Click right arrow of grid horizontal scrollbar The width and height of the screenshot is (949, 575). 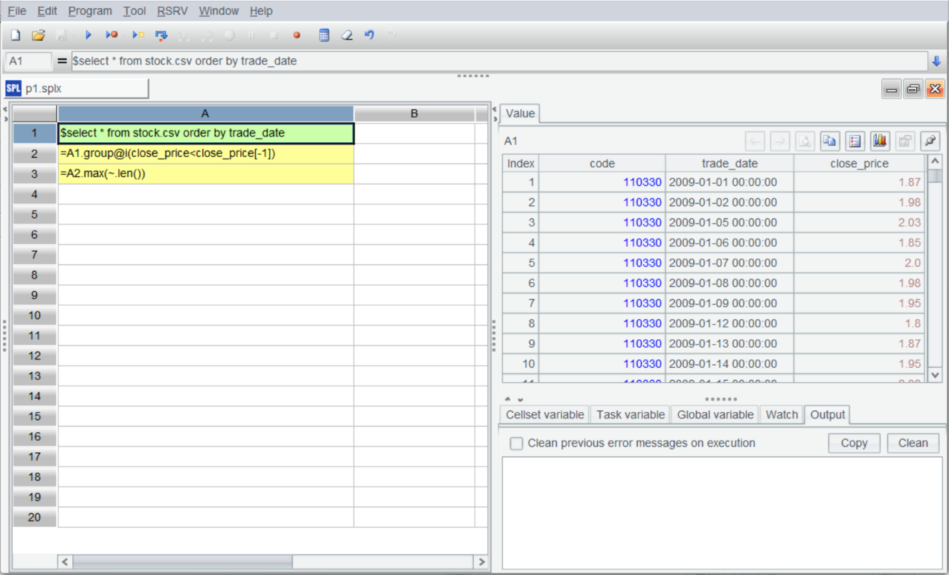[x=481, y=562]
